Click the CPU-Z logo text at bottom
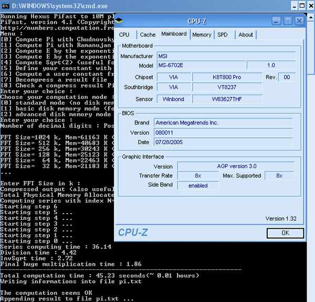Screen dimensions: 315x302 click(133, 233)
